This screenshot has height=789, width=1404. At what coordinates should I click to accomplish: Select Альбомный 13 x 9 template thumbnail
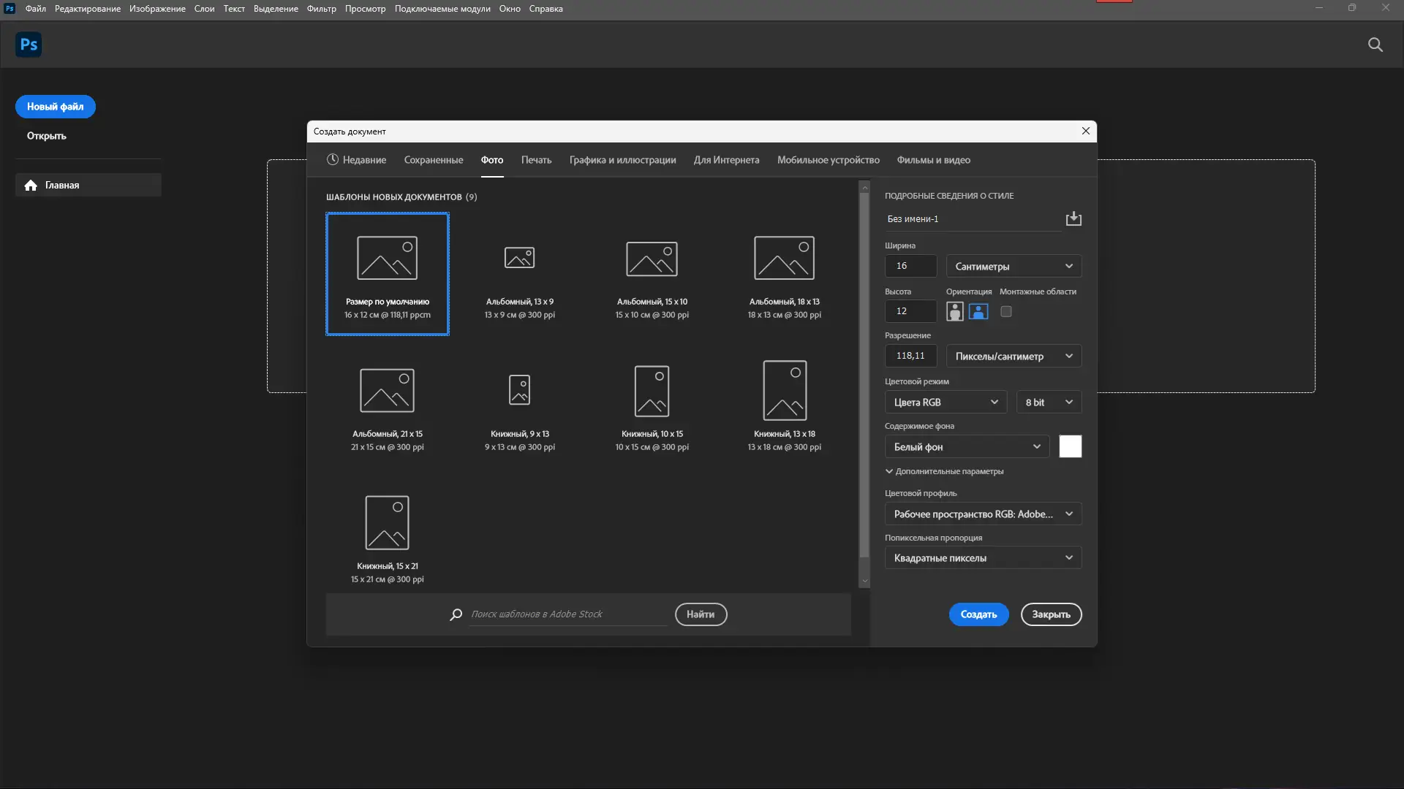pos(519,258)
